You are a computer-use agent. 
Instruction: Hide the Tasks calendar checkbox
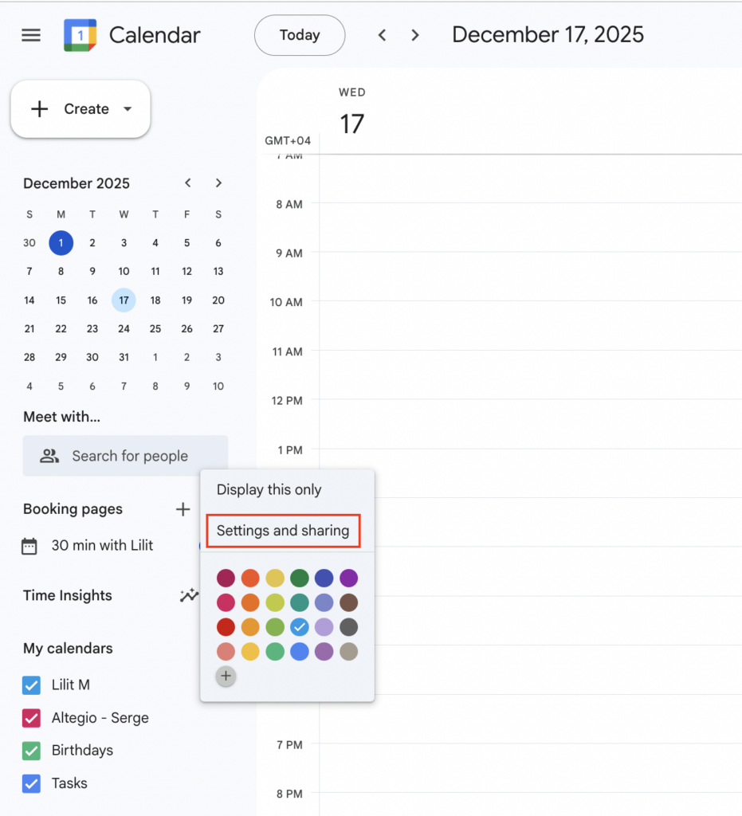click(x=31, y=783)
